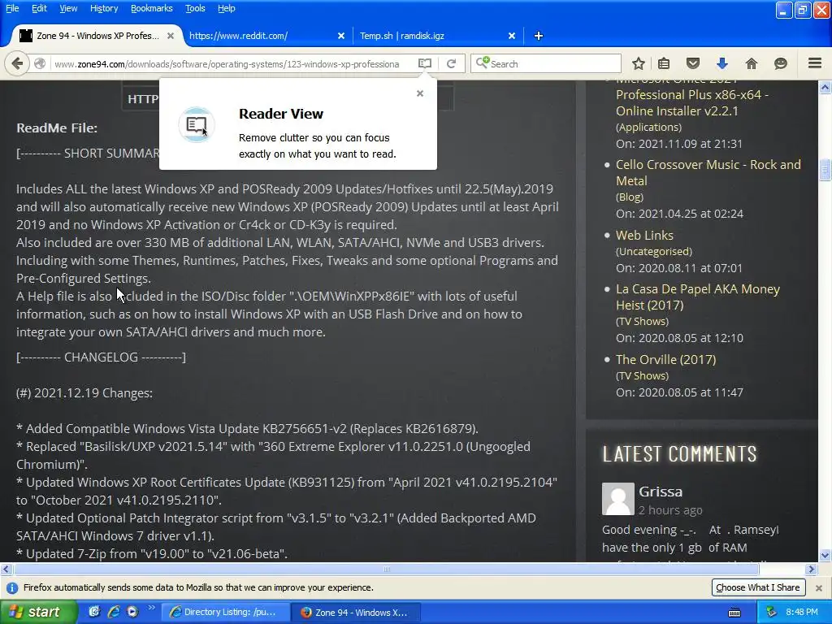Viewport: 832px width, 624px height.
Task: Open the Edit menu
Action: tap(39, 8)
